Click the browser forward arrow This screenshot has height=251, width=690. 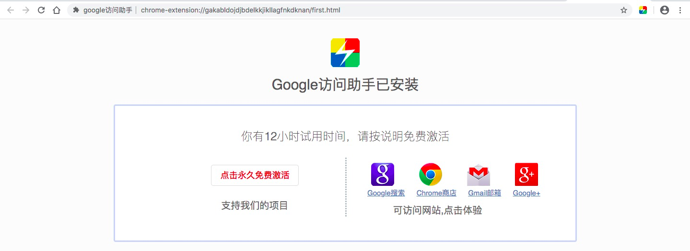pyautogui.click(x=26, y=10)
